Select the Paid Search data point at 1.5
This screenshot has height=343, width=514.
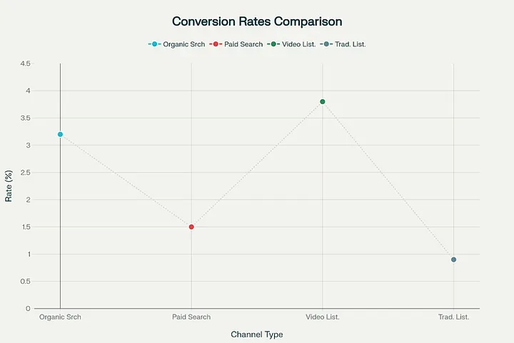tap(191, 227)
